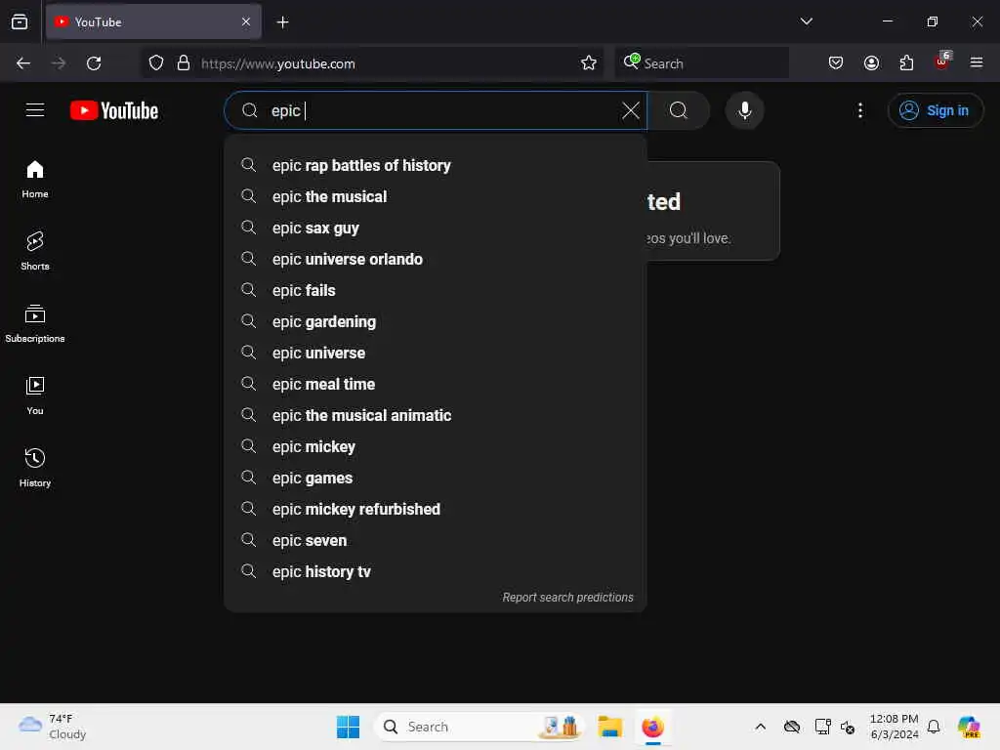Choose suggestion epic mickey refurbished

(x=436, y=509)
